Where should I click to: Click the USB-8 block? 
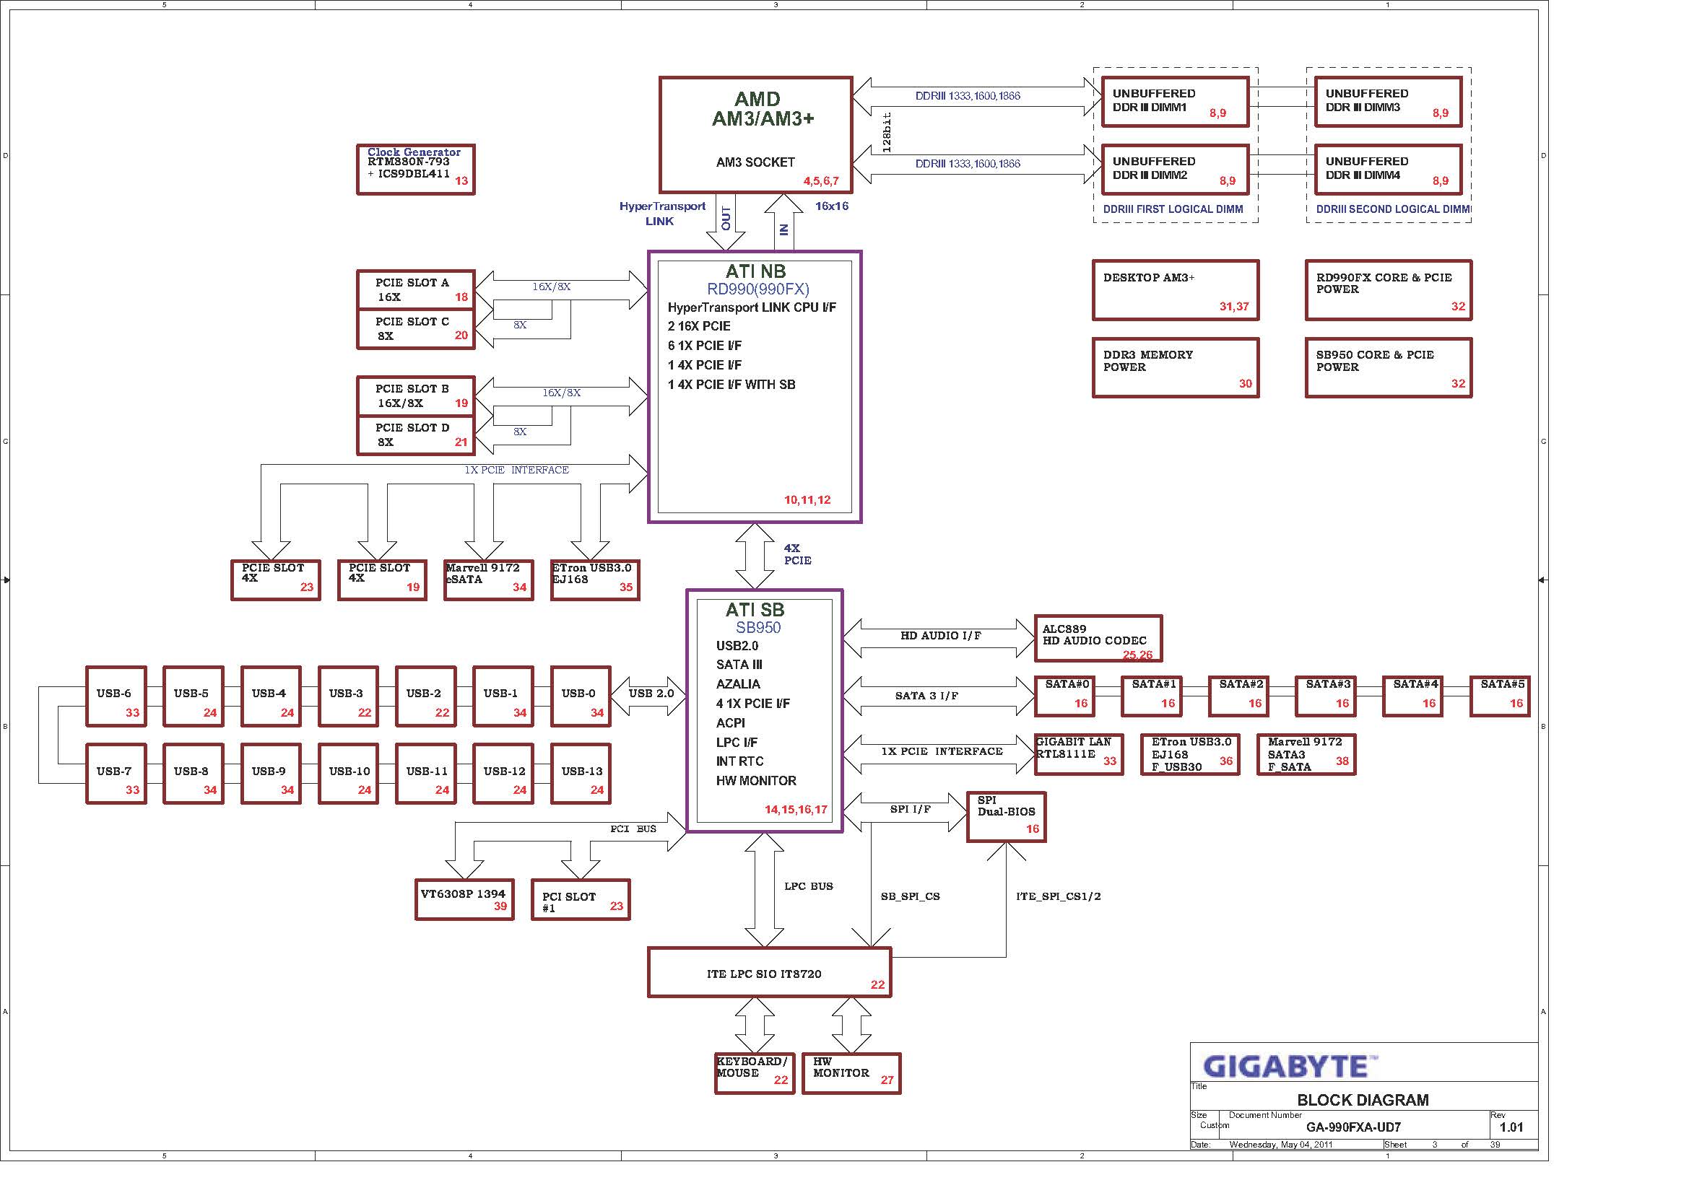point(194,773)
